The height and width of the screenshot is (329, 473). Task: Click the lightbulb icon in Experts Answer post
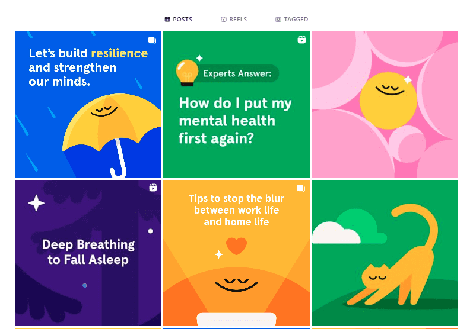pyautogui.click(x=187, y=73)
